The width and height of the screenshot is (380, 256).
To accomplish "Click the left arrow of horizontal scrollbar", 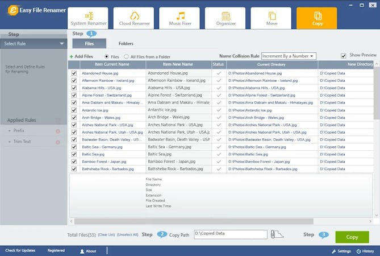I will [x=71, y=221].
